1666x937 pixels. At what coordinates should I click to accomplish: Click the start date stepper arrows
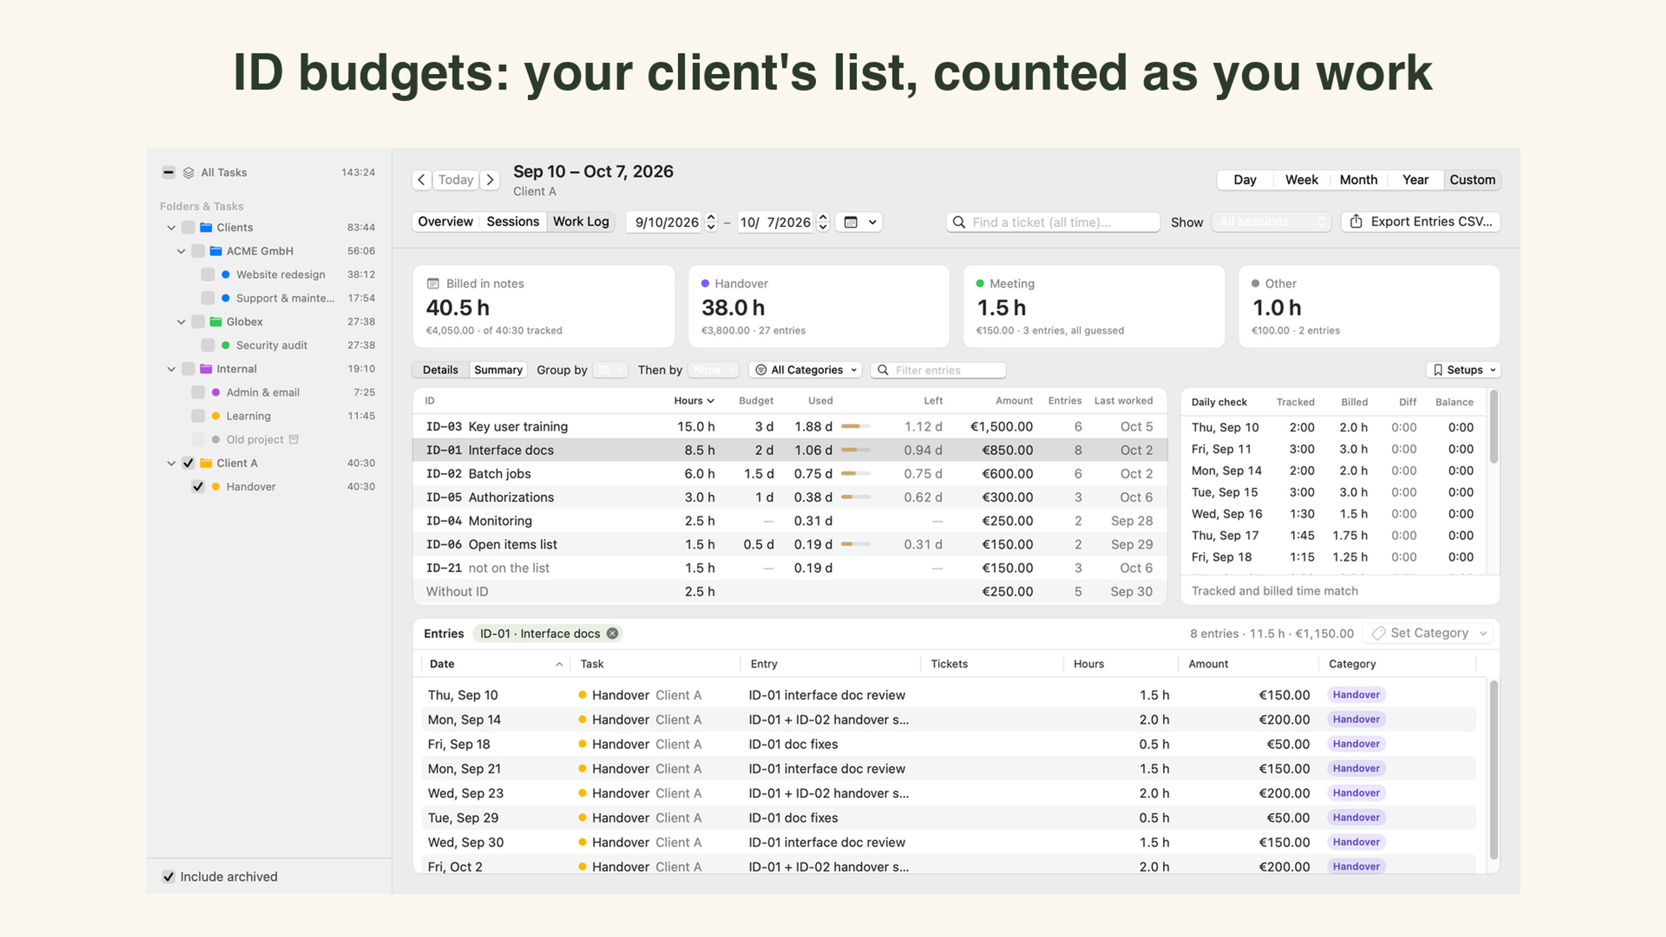tap(711, 222)
